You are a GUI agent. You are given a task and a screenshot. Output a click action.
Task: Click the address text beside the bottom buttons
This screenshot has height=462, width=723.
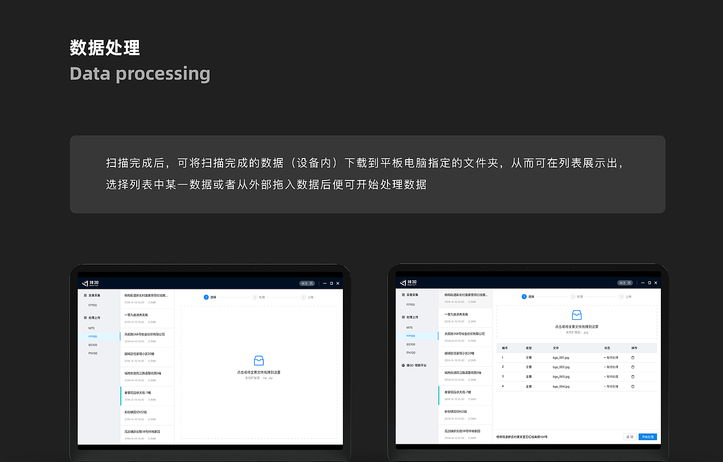tap(522, 437)
